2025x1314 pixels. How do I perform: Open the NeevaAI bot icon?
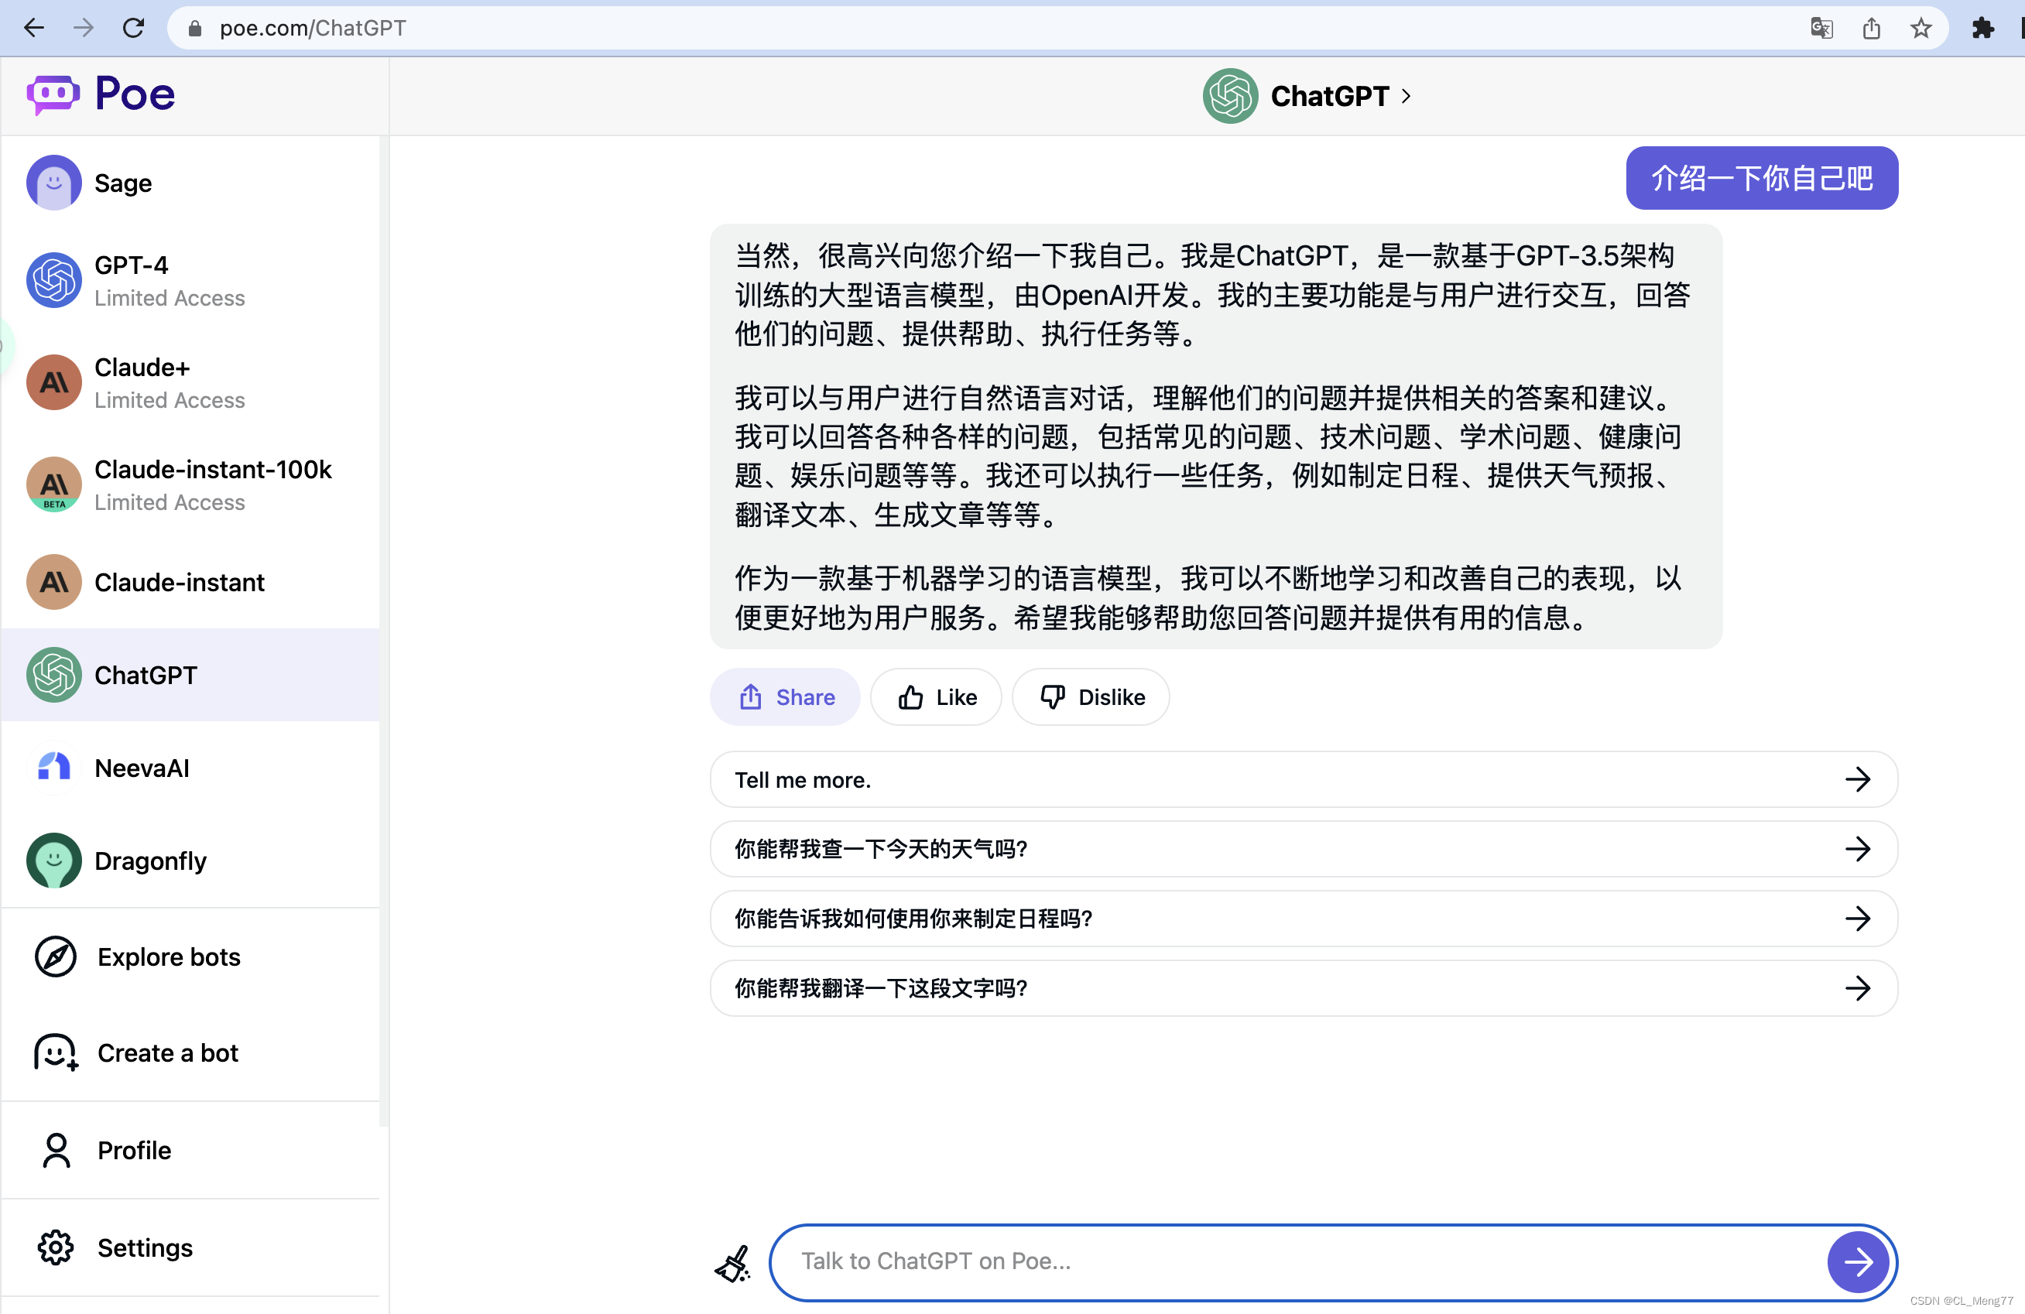tap(53, 767)
